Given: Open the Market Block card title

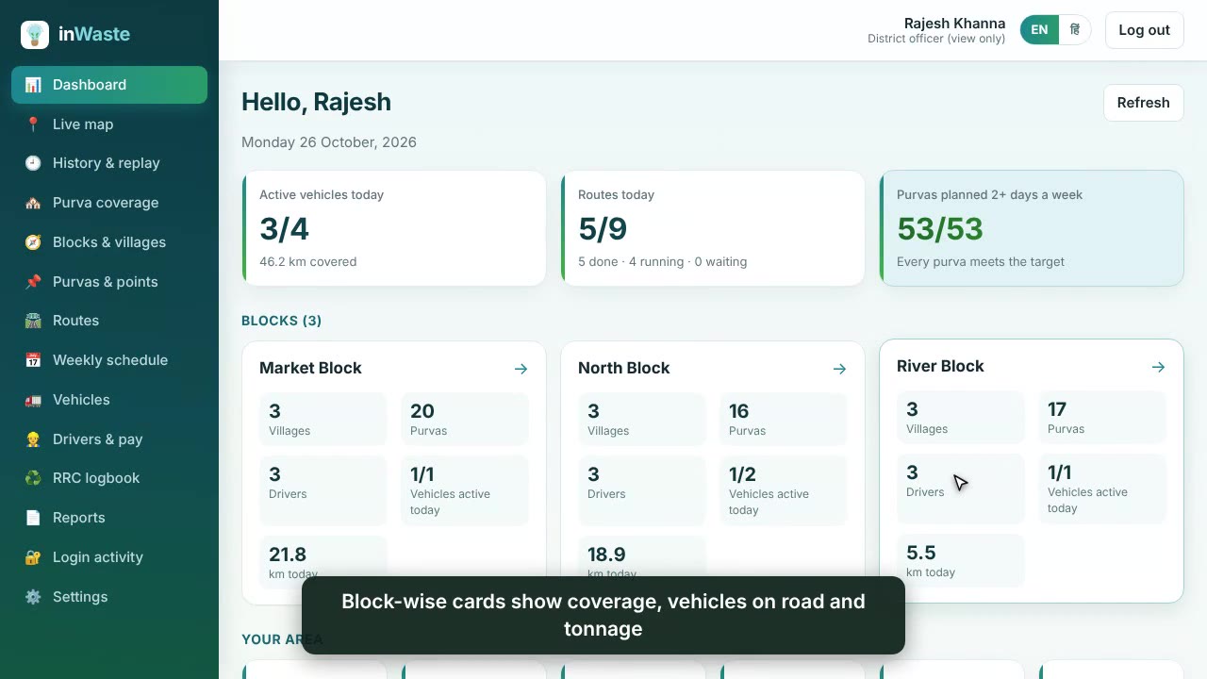Looking at the screenshot, I should pyautogui.click(x=310, y=369).
